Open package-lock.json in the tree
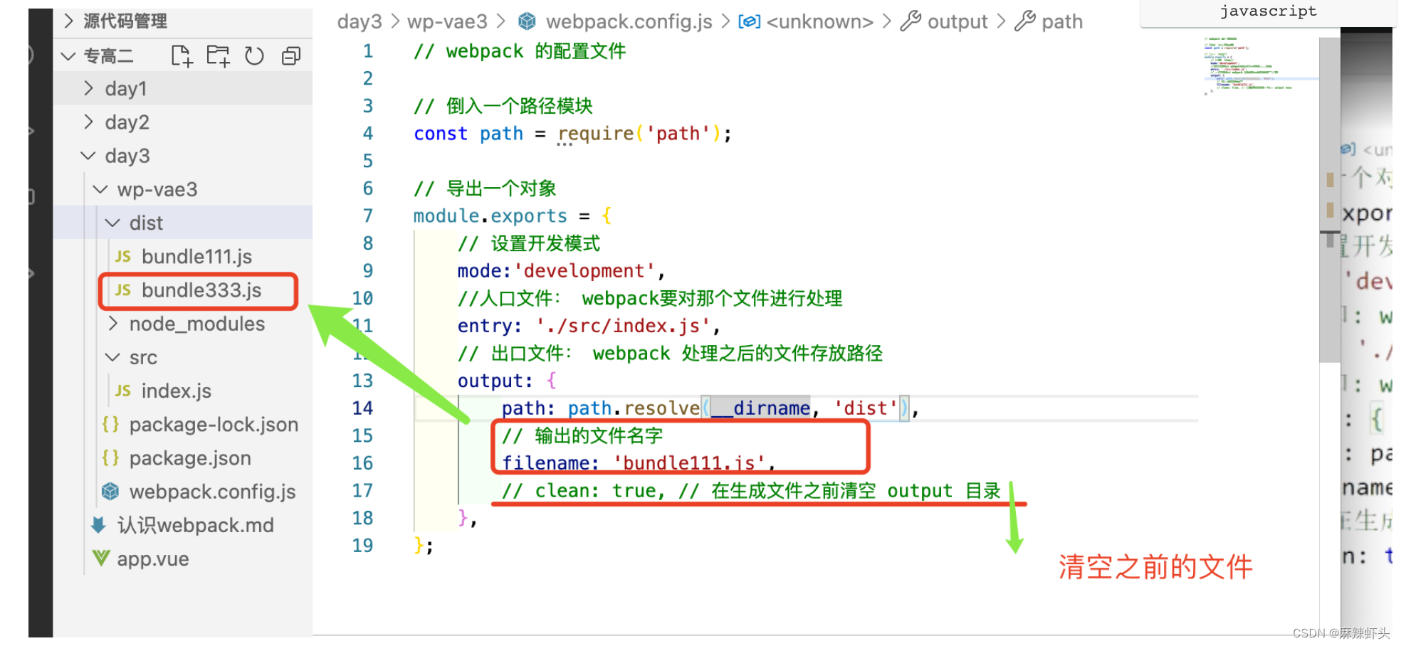This screenshot has height=646, width=1401. tap(214, 425)
